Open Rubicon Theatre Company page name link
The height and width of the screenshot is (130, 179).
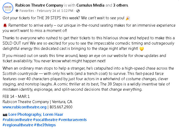tap(39, 5)
